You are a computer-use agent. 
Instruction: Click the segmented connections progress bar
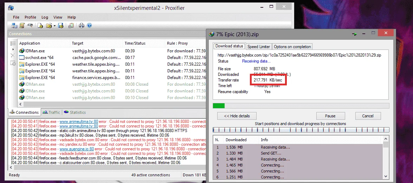301,130
